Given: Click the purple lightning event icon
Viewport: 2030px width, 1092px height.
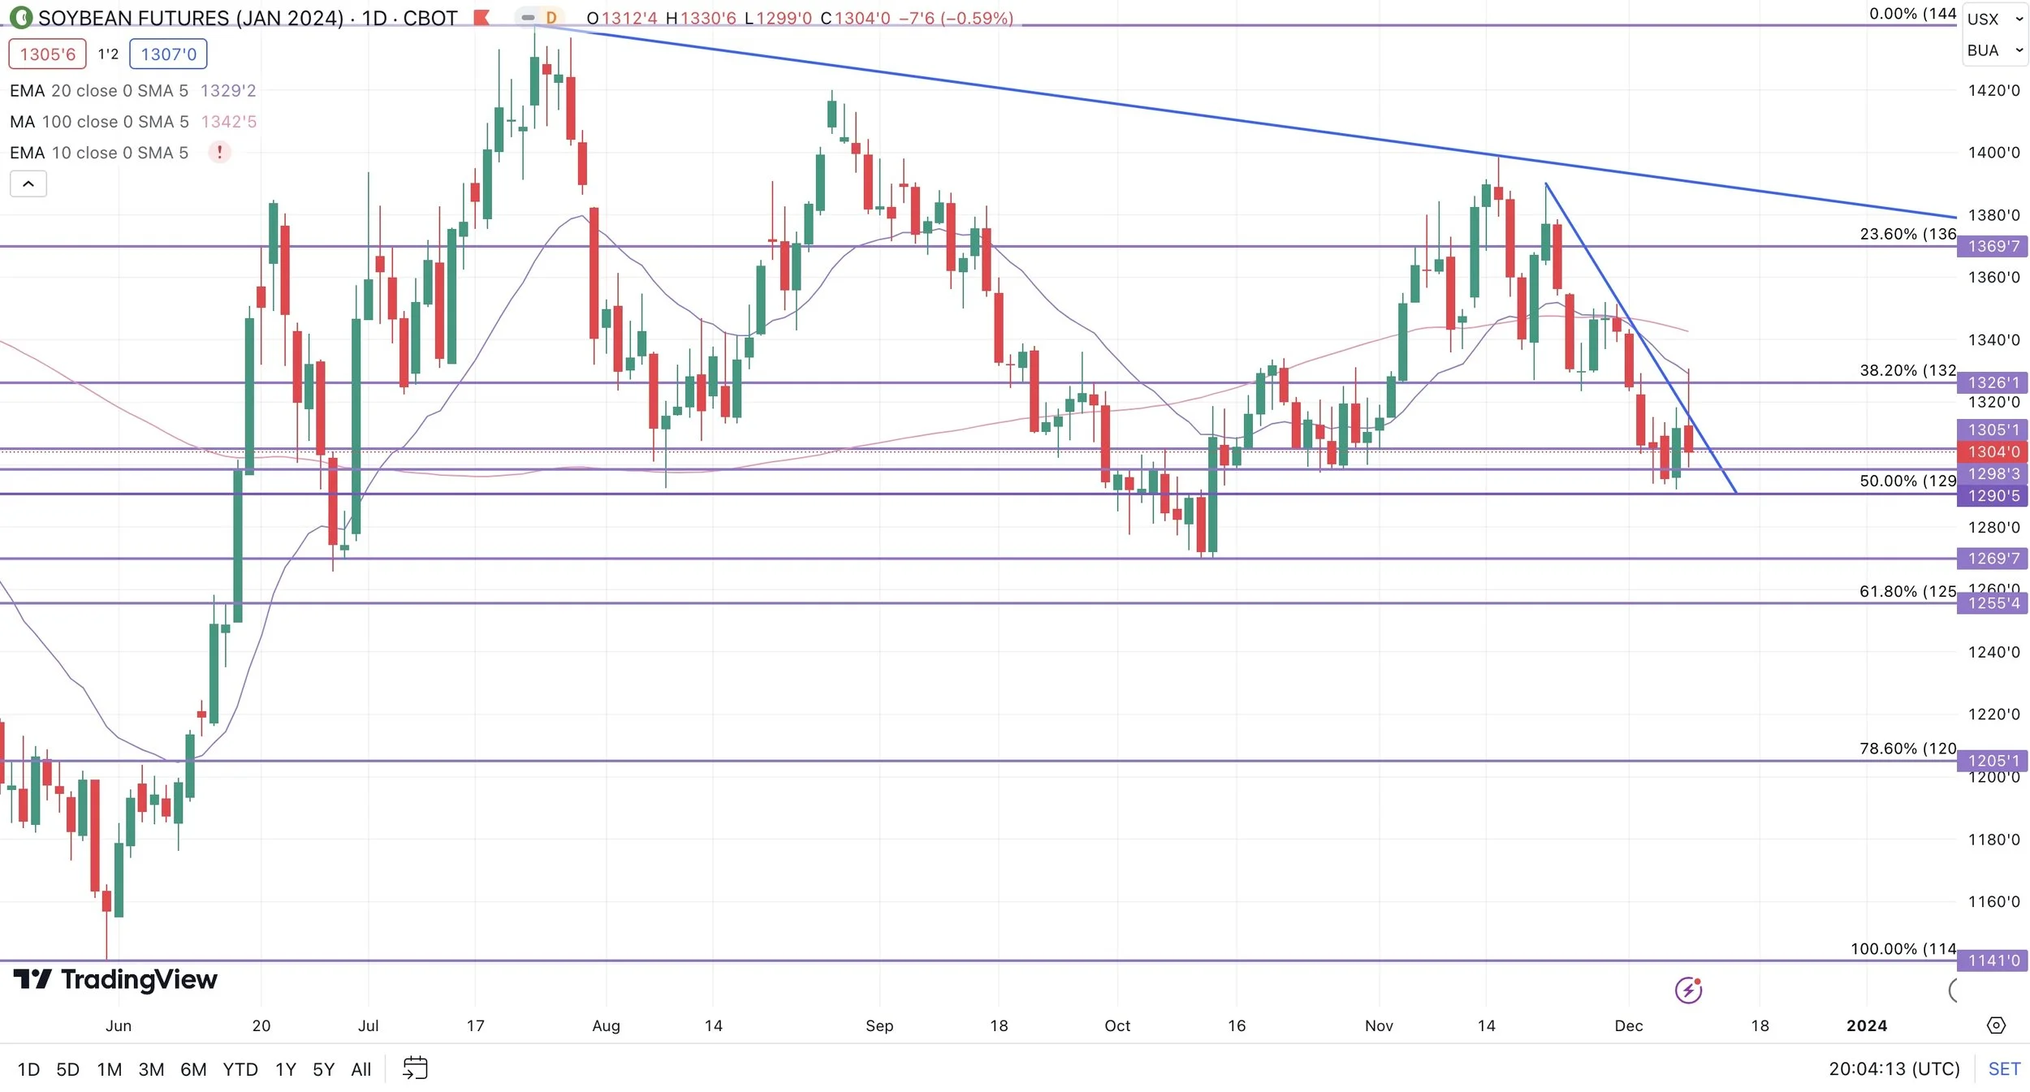Looking at the screenshot, I should click(x=1688, y=990).
